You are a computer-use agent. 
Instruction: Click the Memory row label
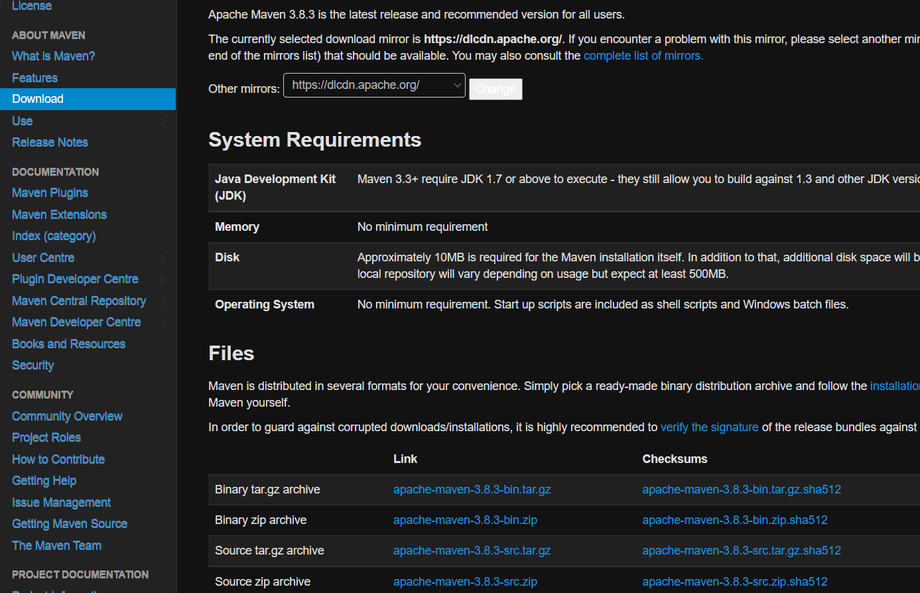pyautogui.click(x=237, y=227)
